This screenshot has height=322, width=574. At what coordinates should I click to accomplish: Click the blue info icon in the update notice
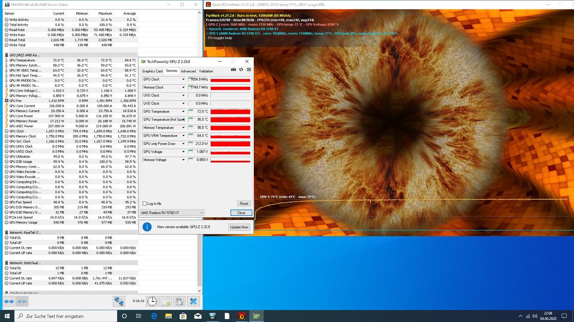point(147,227)
